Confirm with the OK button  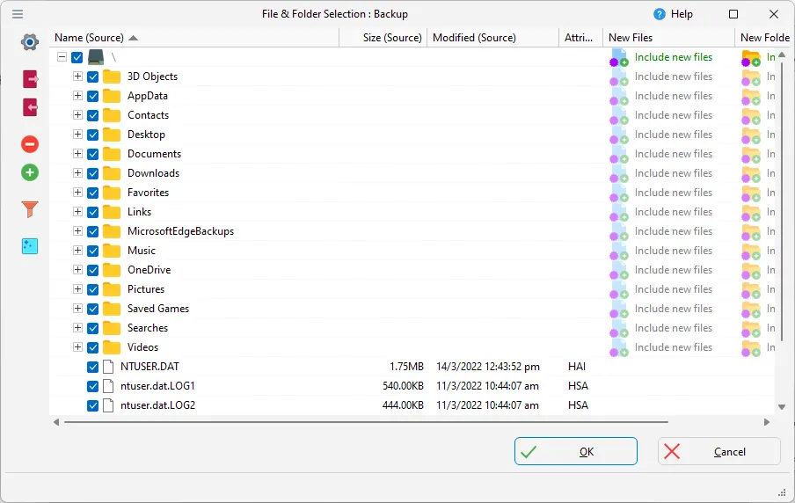(x=576, y=451)
